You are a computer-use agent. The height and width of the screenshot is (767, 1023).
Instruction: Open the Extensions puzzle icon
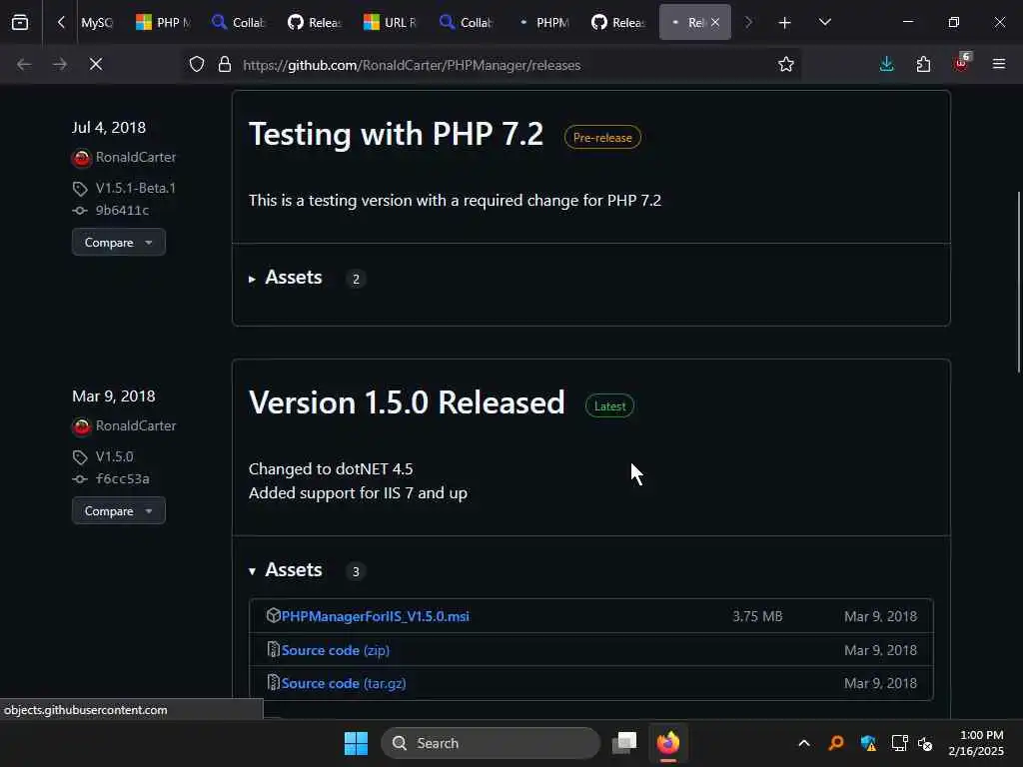[923, 64]
